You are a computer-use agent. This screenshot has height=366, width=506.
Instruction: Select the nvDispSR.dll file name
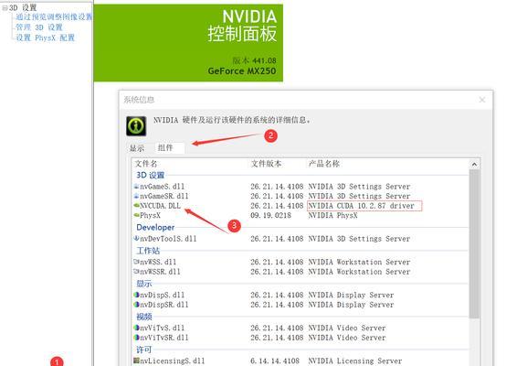(164, 305)
